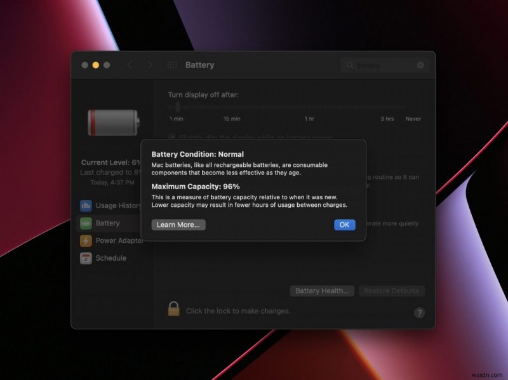
Task: Dismiss the dialog with OK
Action: 344,225
